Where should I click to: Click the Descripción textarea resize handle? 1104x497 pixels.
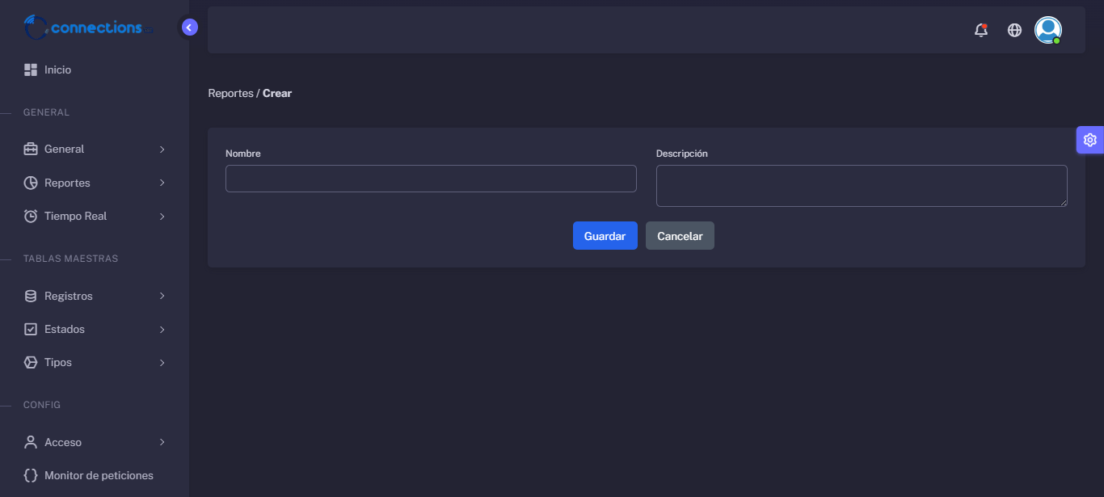1063,202
